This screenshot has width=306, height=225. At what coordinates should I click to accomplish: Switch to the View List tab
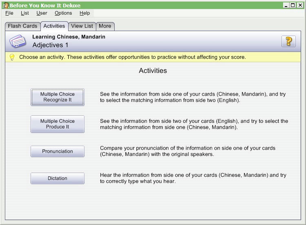[x=82, y=26]
